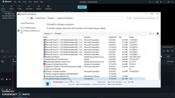Screen dimensions: 175x98
Task: Open the Transition tab in Filmora
Action: (x=29, y=7)
